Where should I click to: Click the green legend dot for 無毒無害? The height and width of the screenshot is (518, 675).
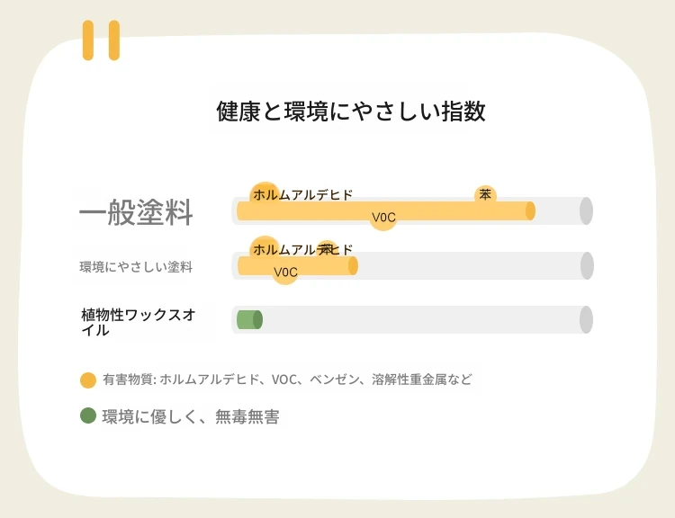(x=88, y=415)
